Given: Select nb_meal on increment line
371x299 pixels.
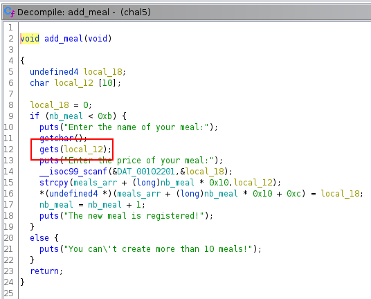Looking at the screenshot, I should [56, 205].
